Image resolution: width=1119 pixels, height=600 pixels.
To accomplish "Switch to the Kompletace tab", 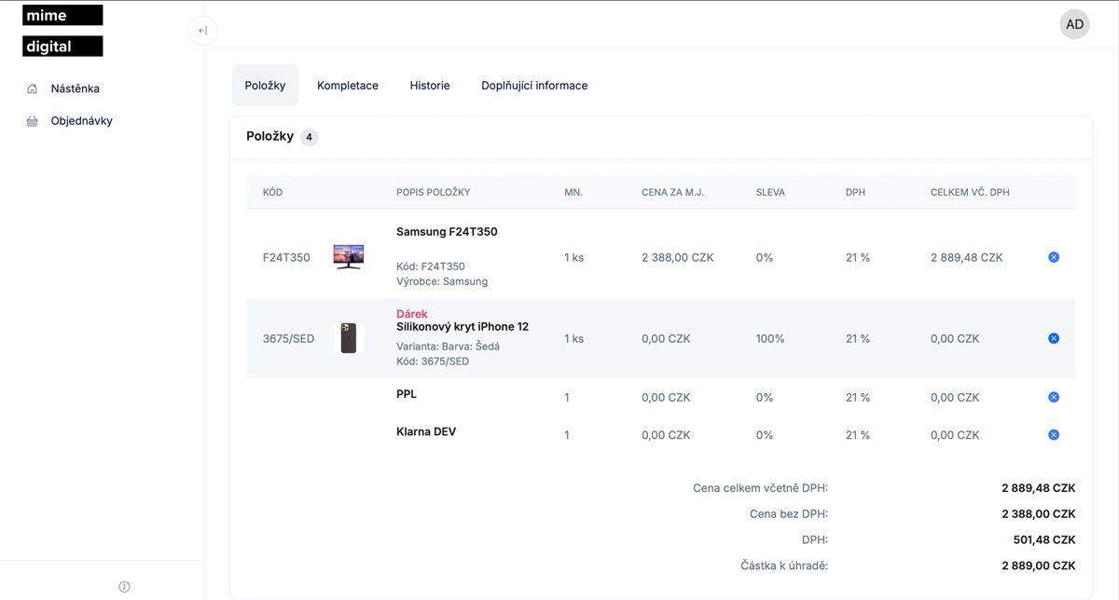I will coord(348,86).
